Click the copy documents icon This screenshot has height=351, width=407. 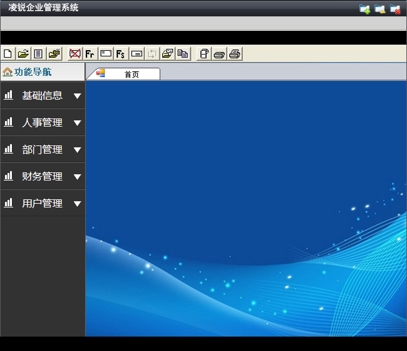point(183,54)
